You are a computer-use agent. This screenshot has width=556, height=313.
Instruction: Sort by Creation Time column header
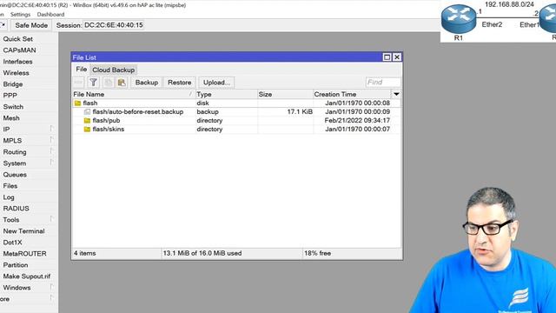pyautogui.click(x=352, y=95)
